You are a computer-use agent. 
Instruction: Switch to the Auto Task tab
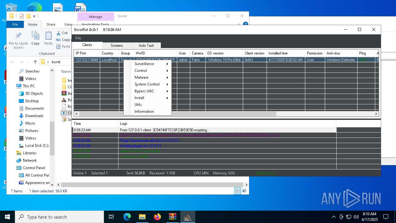tap(146, 46)
